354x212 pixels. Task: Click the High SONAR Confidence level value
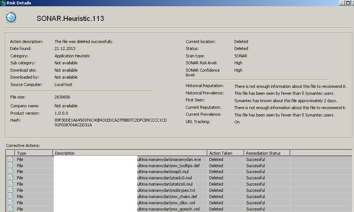[238, 70]
